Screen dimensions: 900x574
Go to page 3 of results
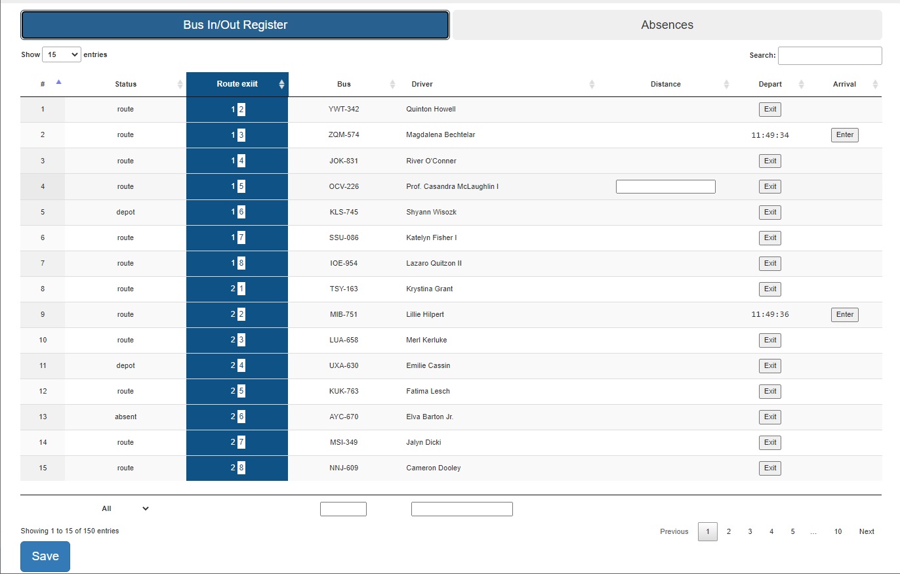click(x=750, y=531)
